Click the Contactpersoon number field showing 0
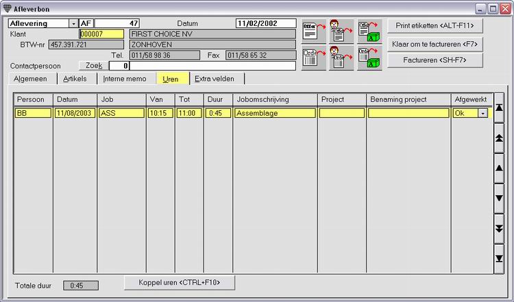The image size is (514, 302). tap(119, 66)
